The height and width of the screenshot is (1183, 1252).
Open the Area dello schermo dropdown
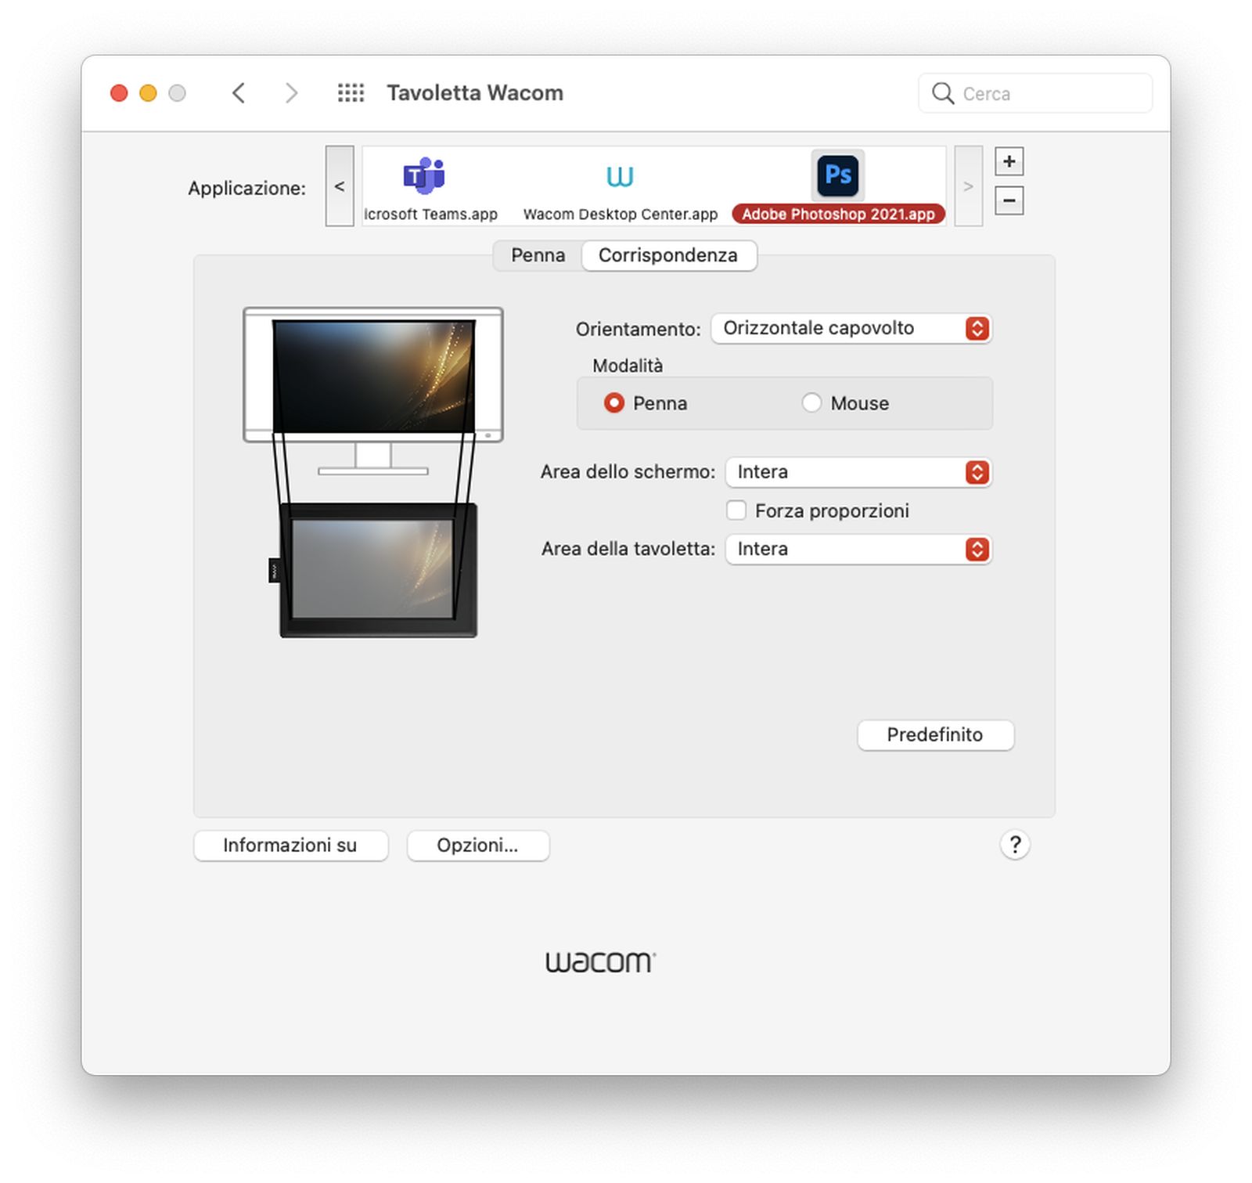859,472
